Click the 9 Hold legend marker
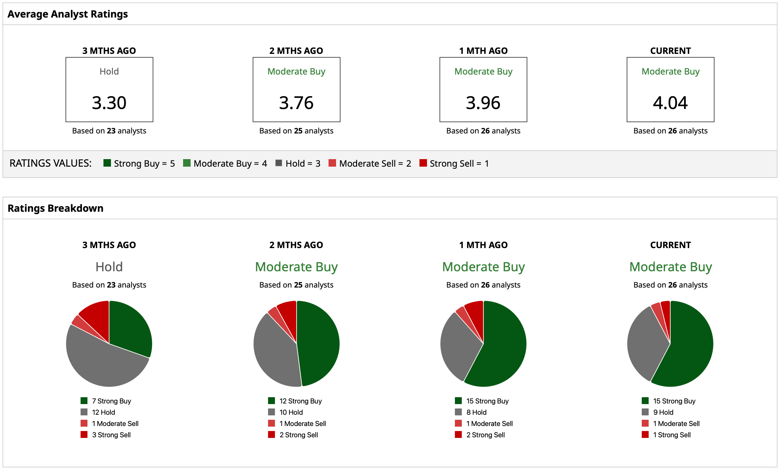 point(645,412)
